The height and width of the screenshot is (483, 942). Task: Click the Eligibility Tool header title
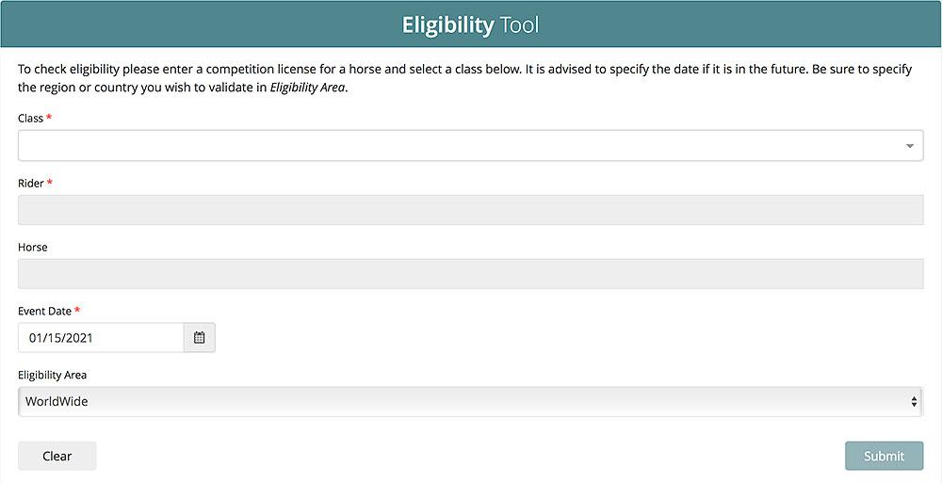click(470, 24)
